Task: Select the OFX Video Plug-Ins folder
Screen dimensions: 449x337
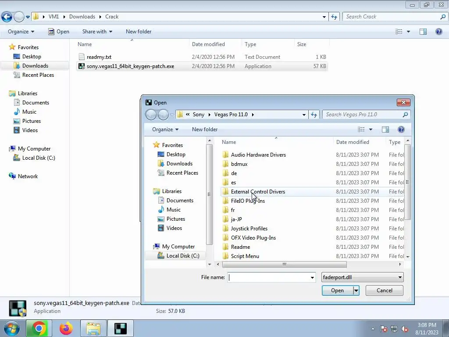Action: point(253,237)
